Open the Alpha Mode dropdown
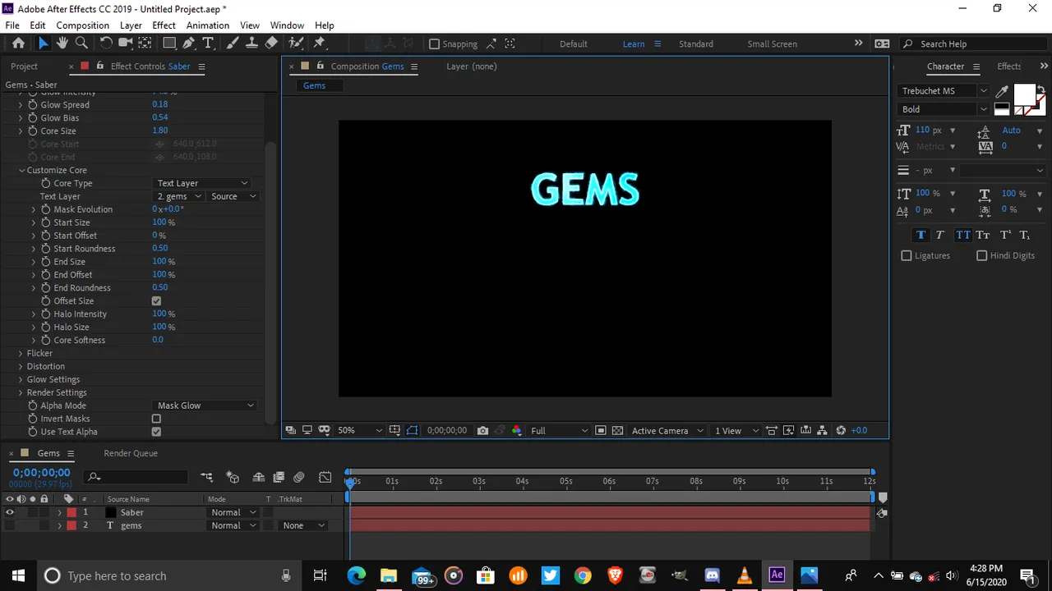The image size is (1052, 591). tap(205, 405)
